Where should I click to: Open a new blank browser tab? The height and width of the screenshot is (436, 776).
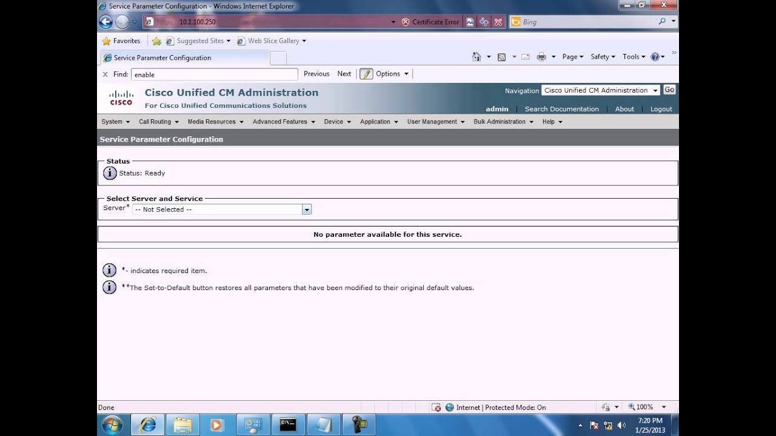tap(278, 58)
